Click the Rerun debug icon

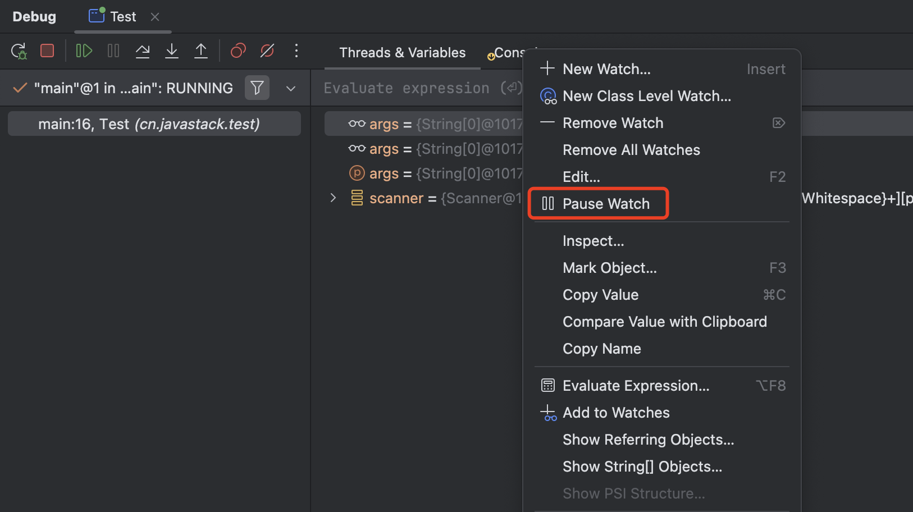pyautogui.click(x=19, y=51)
